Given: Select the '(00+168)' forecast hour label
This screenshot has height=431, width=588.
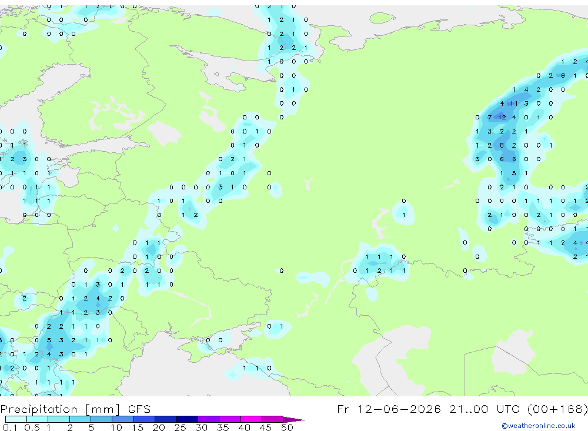Looking at the screenshot, I should [557, 409].
